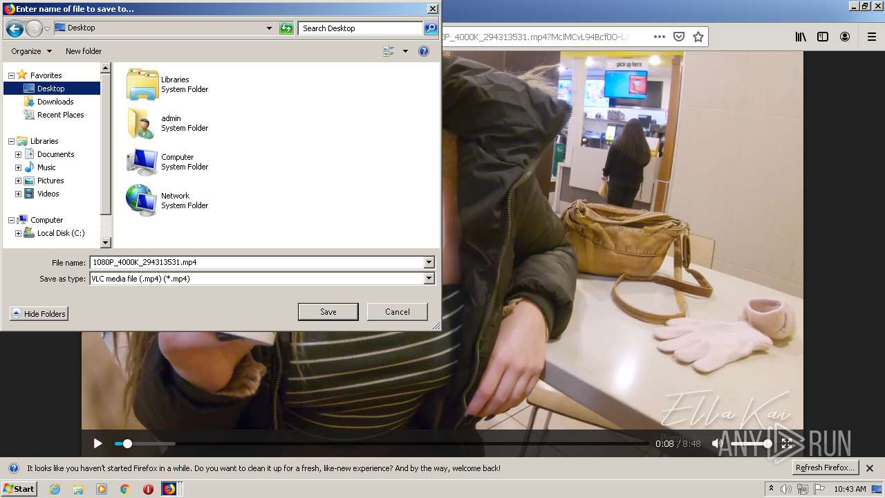Viewport: 885px width, 498px height.
Task: Expand the Pictures library node
Action: tap(18, 181)
